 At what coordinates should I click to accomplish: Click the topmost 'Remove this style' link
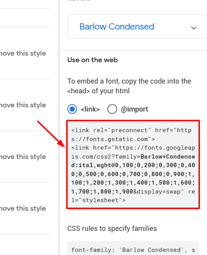(23, 53)
